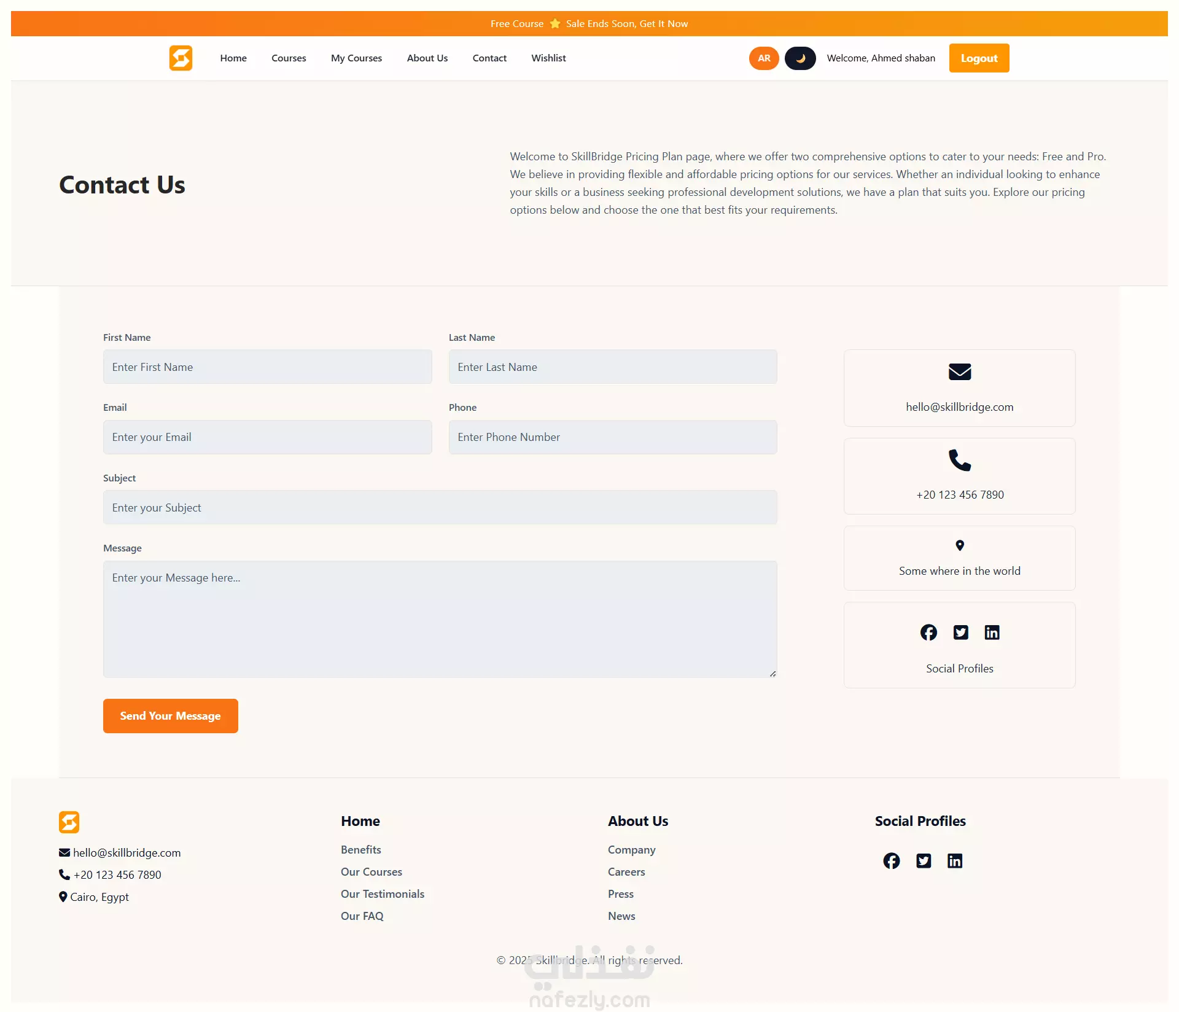1179x1012 pixels.
Task: Click the phone icon in the contact card
Action: (x=959, y=460)
